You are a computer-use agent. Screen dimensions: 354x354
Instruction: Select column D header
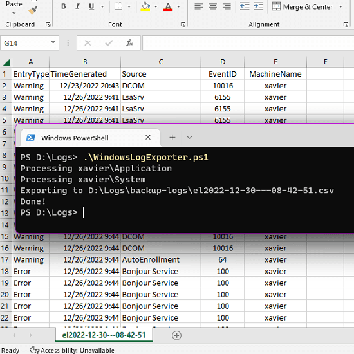pos(223,62)
